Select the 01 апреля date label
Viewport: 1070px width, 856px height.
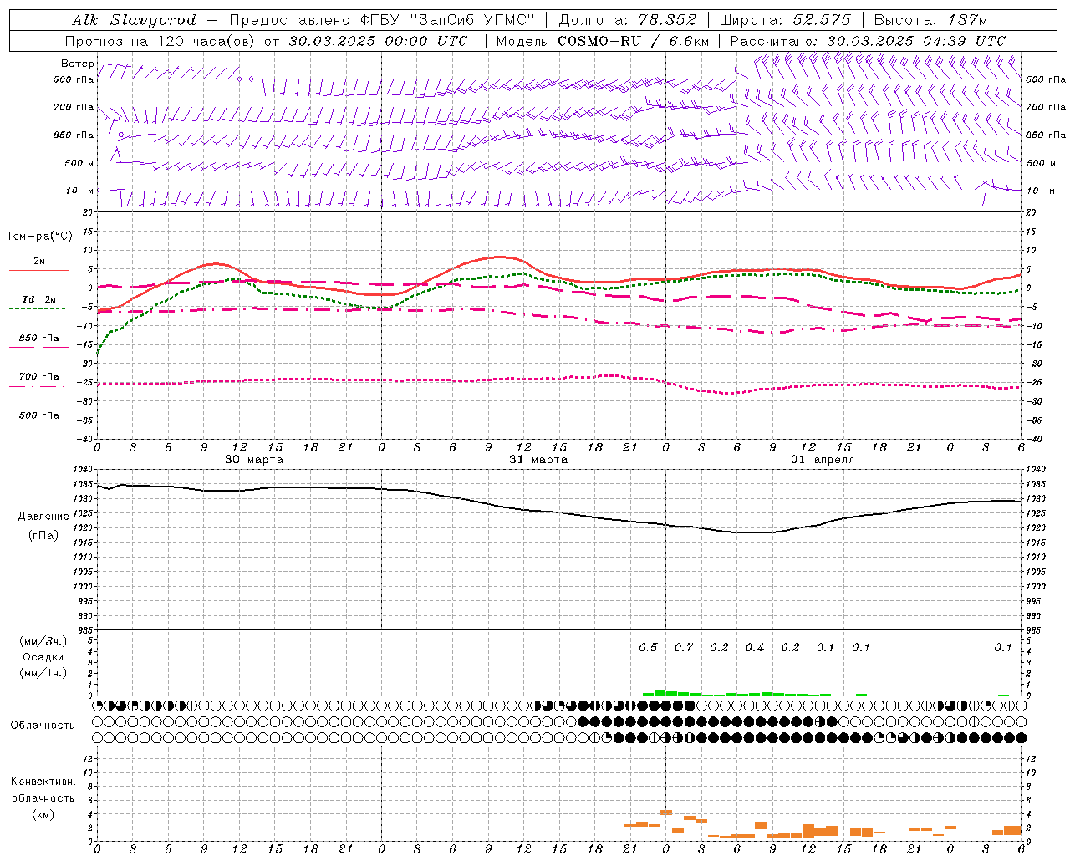coord(823,460)
